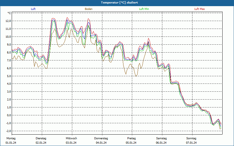
Task: Click the date 01.01.24
Action: [11, 143]
